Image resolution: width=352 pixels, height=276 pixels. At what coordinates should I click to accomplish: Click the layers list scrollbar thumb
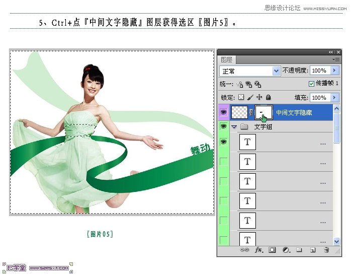337,128
